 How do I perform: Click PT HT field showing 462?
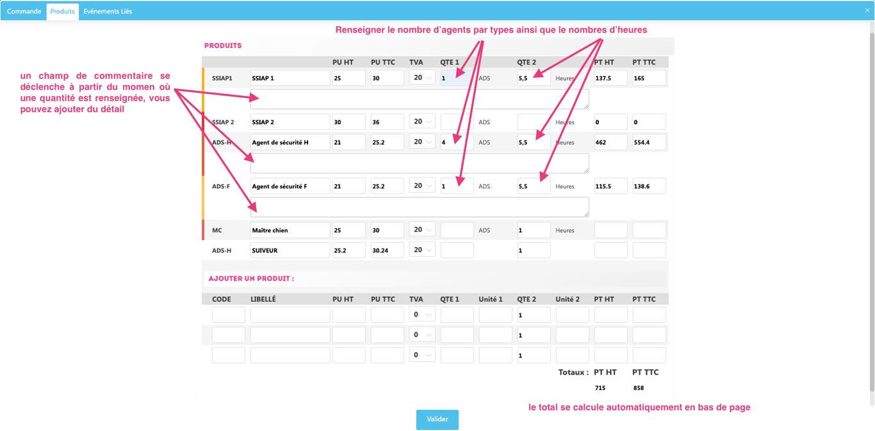click(611, 142)
